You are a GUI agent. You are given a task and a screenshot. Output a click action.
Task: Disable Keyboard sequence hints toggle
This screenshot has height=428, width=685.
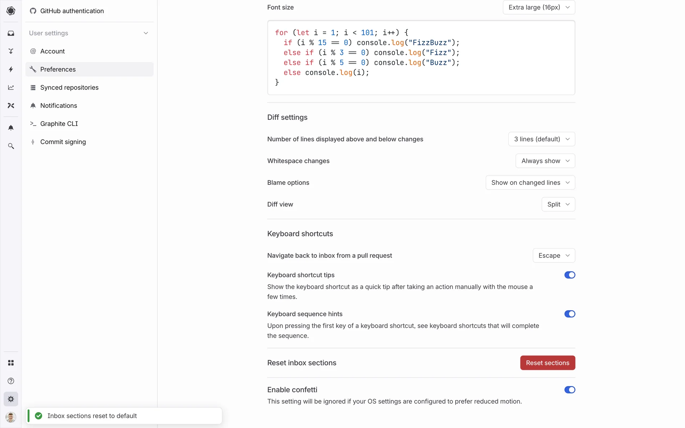coord(569,314)
